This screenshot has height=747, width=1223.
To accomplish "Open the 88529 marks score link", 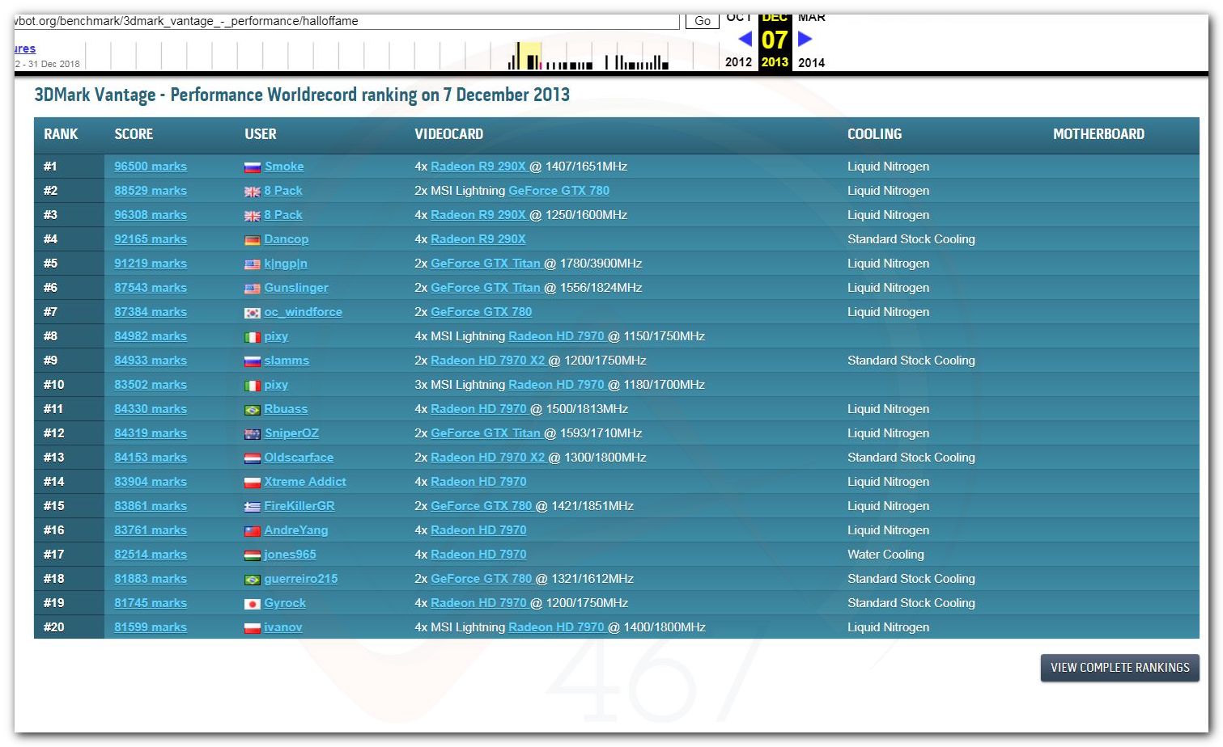I will coord(151,191).
